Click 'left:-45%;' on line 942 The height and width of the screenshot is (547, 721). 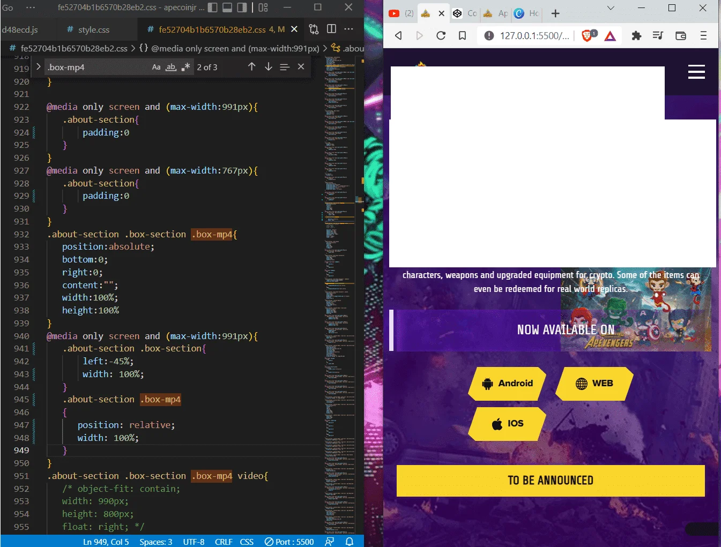coord(108,361)
